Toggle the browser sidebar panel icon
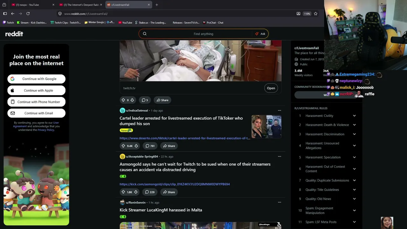 (x=5, y=14)
